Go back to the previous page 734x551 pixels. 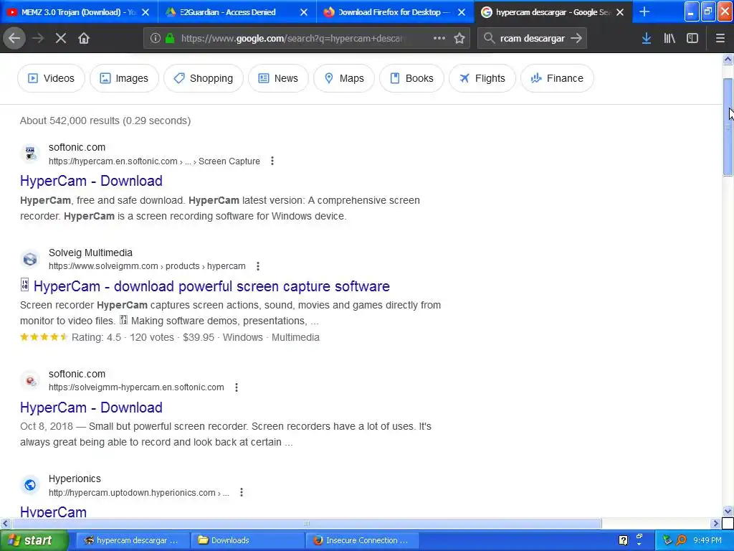click(14, 39)
